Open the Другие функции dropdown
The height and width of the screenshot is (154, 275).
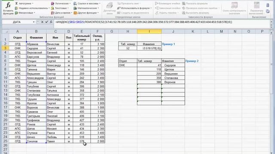[x=86, y=13]
